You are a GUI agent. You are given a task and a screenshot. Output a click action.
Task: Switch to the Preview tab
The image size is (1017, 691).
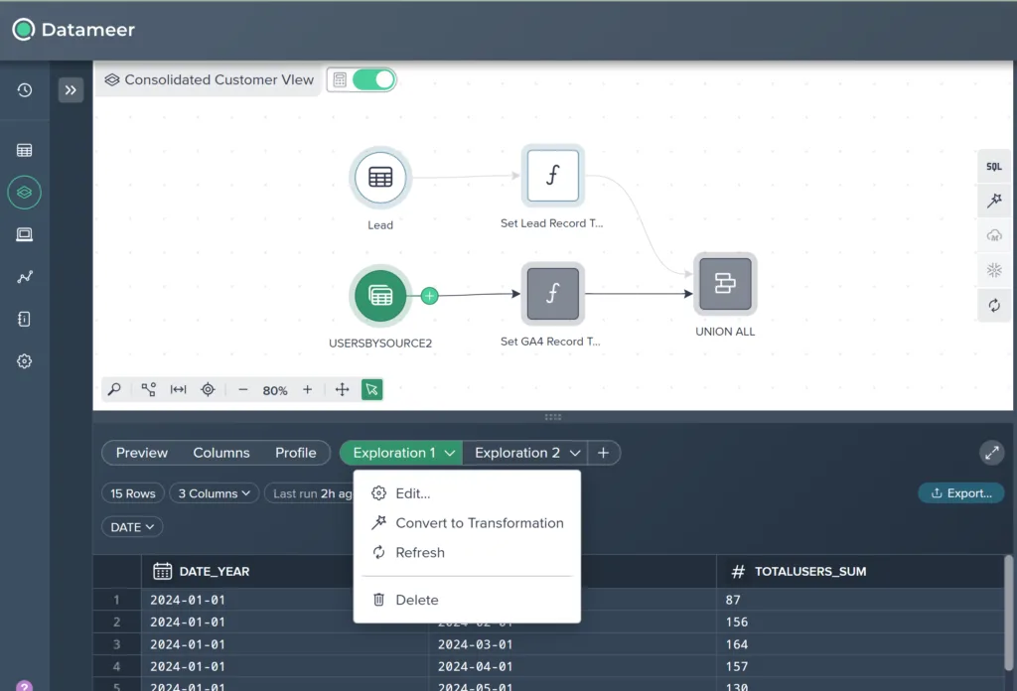tap(141, 453)
